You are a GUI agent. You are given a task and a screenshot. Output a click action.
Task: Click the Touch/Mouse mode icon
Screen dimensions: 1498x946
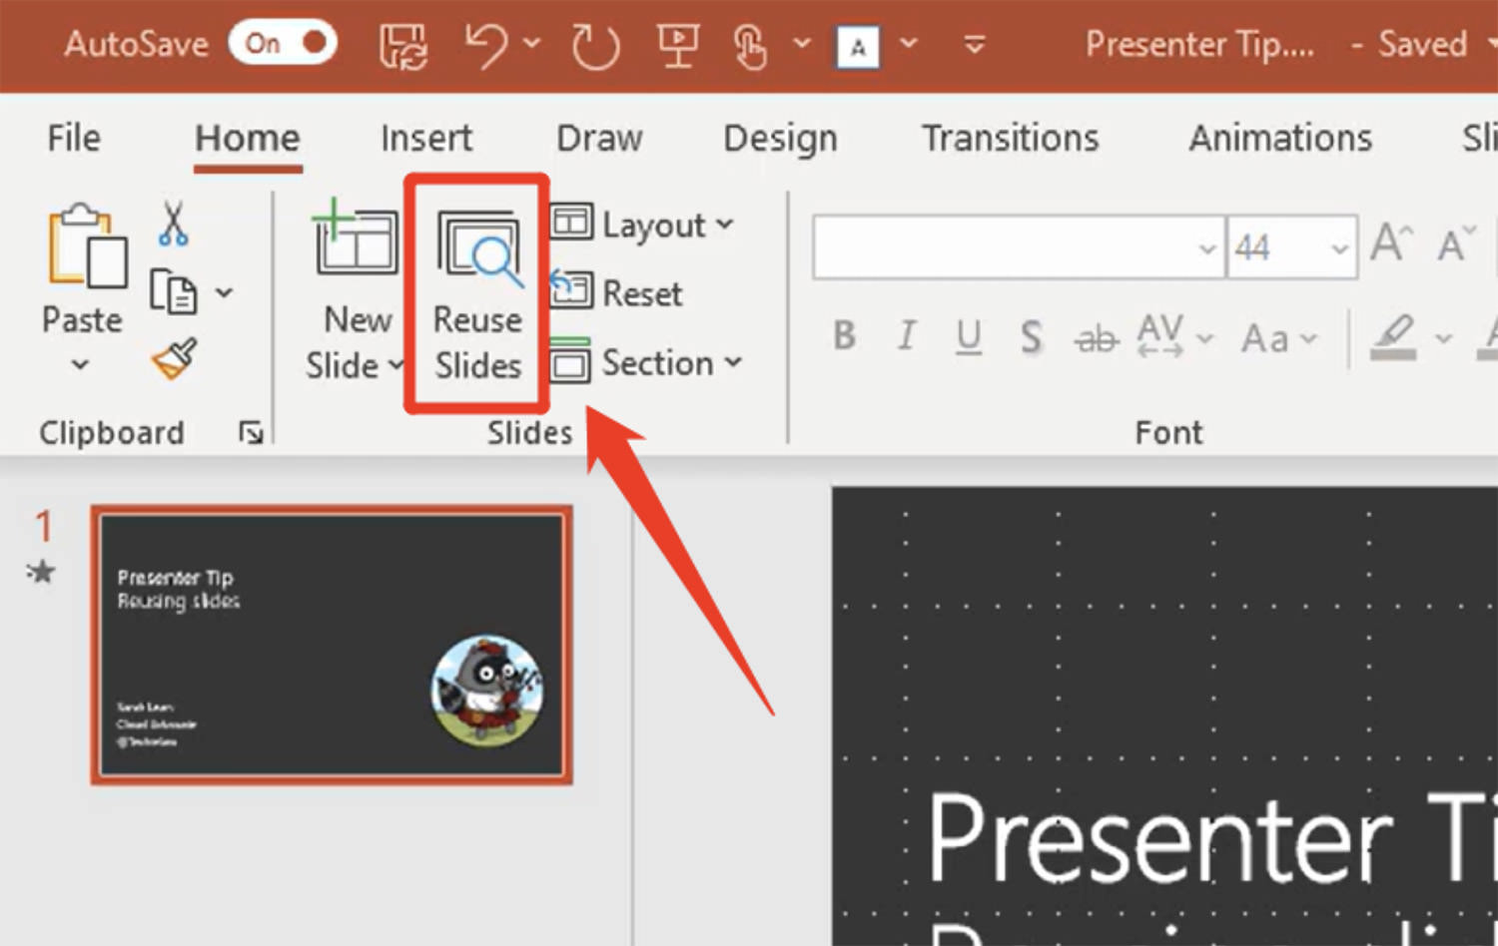[749, 46]
